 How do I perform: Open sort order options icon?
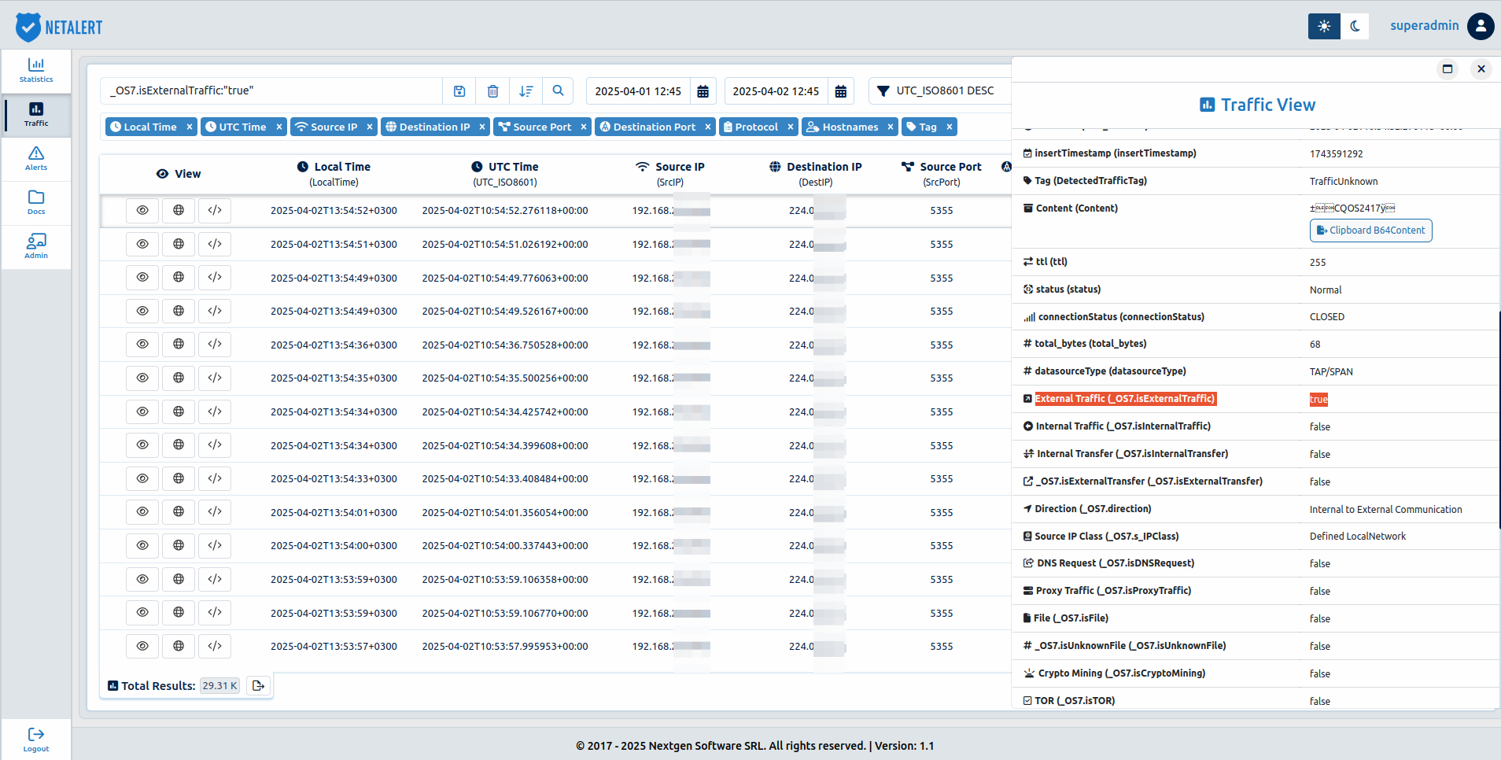526,91
